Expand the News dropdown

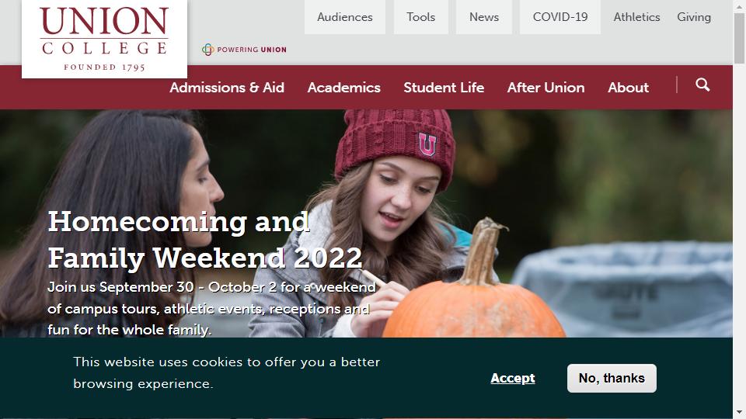484,17
